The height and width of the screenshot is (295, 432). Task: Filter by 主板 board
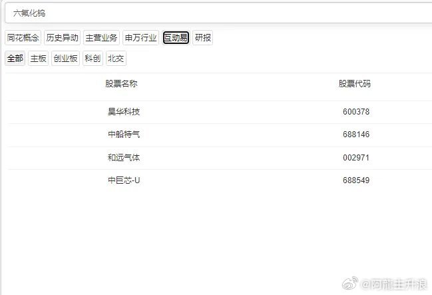coord(39,58)
